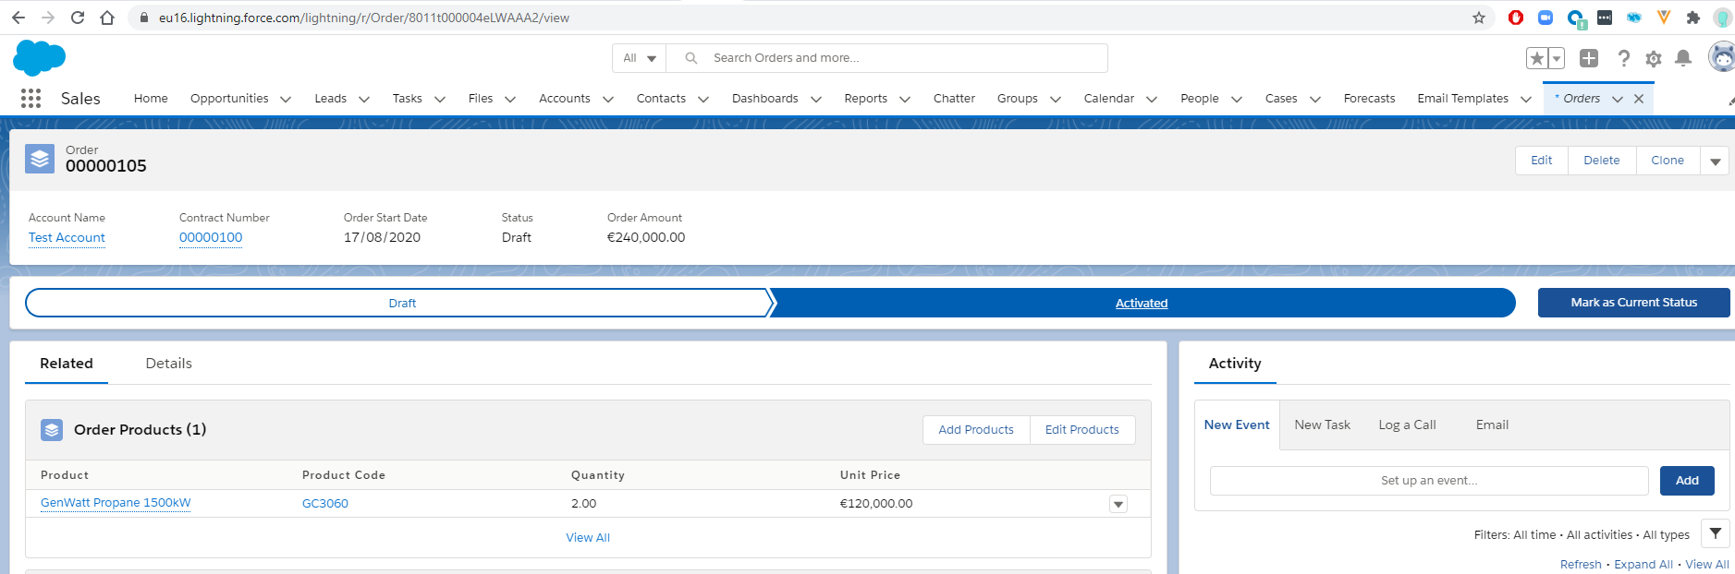Image resolution: width=1735 pixels, height=574 pixels.
Task: Click Mark as Current Status button
Action: 1633,303
